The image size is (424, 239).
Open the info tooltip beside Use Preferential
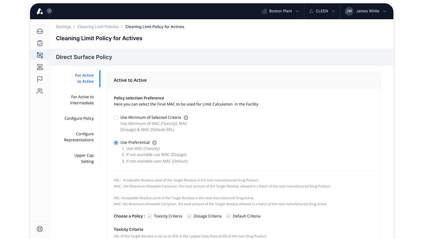click(x=155, y=142)
